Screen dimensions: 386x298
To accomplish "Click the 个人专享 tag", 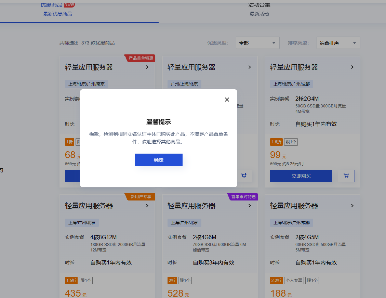I will click(294, 281).
